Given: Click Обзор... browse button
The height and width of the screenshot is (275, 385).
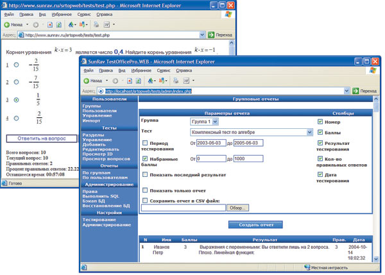Looking at the screenshot, I should click(237, 208).
